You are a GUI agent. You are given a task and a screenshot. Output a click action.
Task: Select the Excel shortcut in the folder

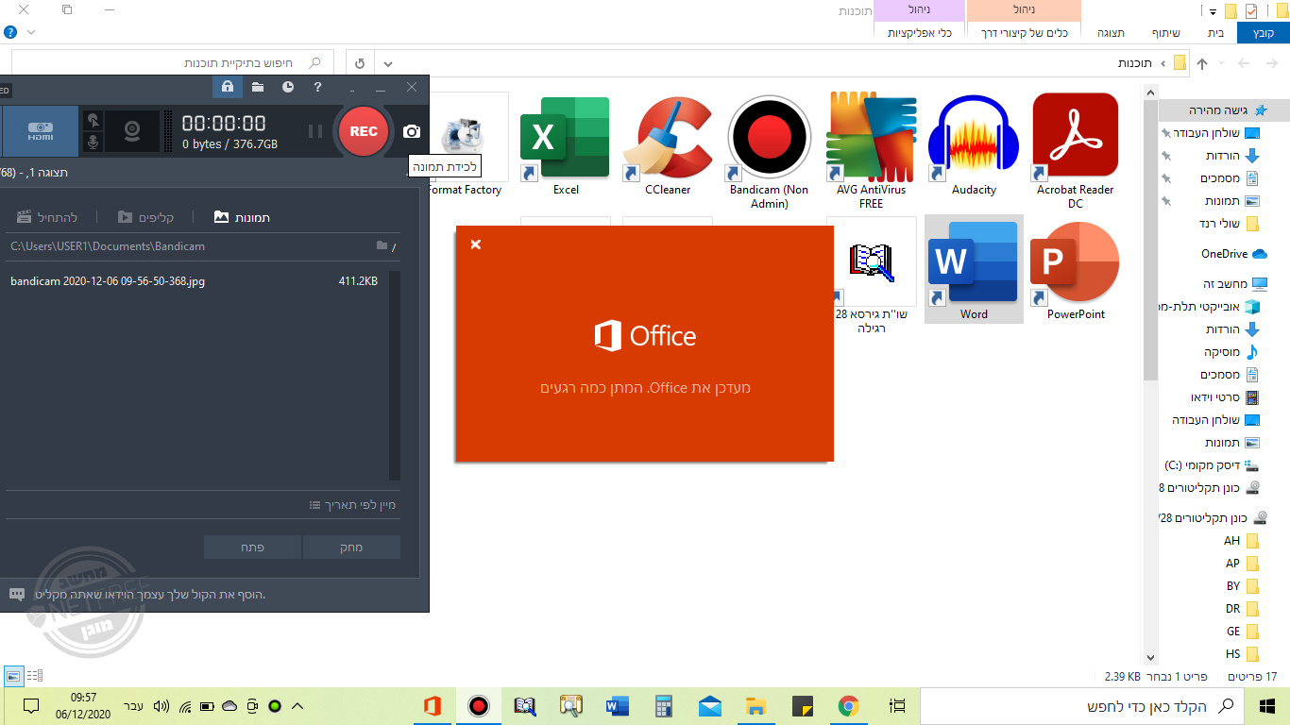[566, 146]
